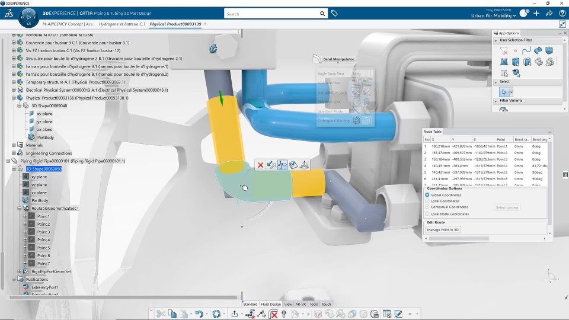This screenshot has width=569, height=320.
Task: Click the tree panel horizontal scrollbar
Action: (123, 297)
